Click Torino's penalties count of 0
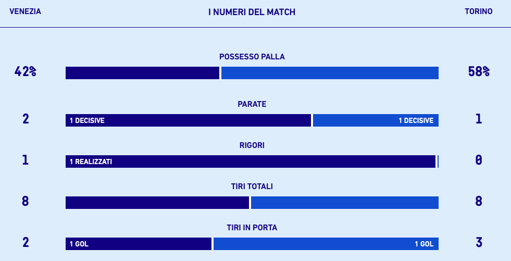 [478, 160]
